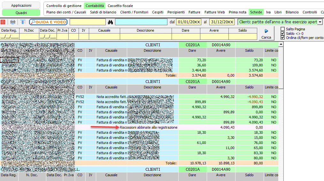Click the binoculars search icon
The height and width of the screenshot is (181, 324).
coord(111,22)
